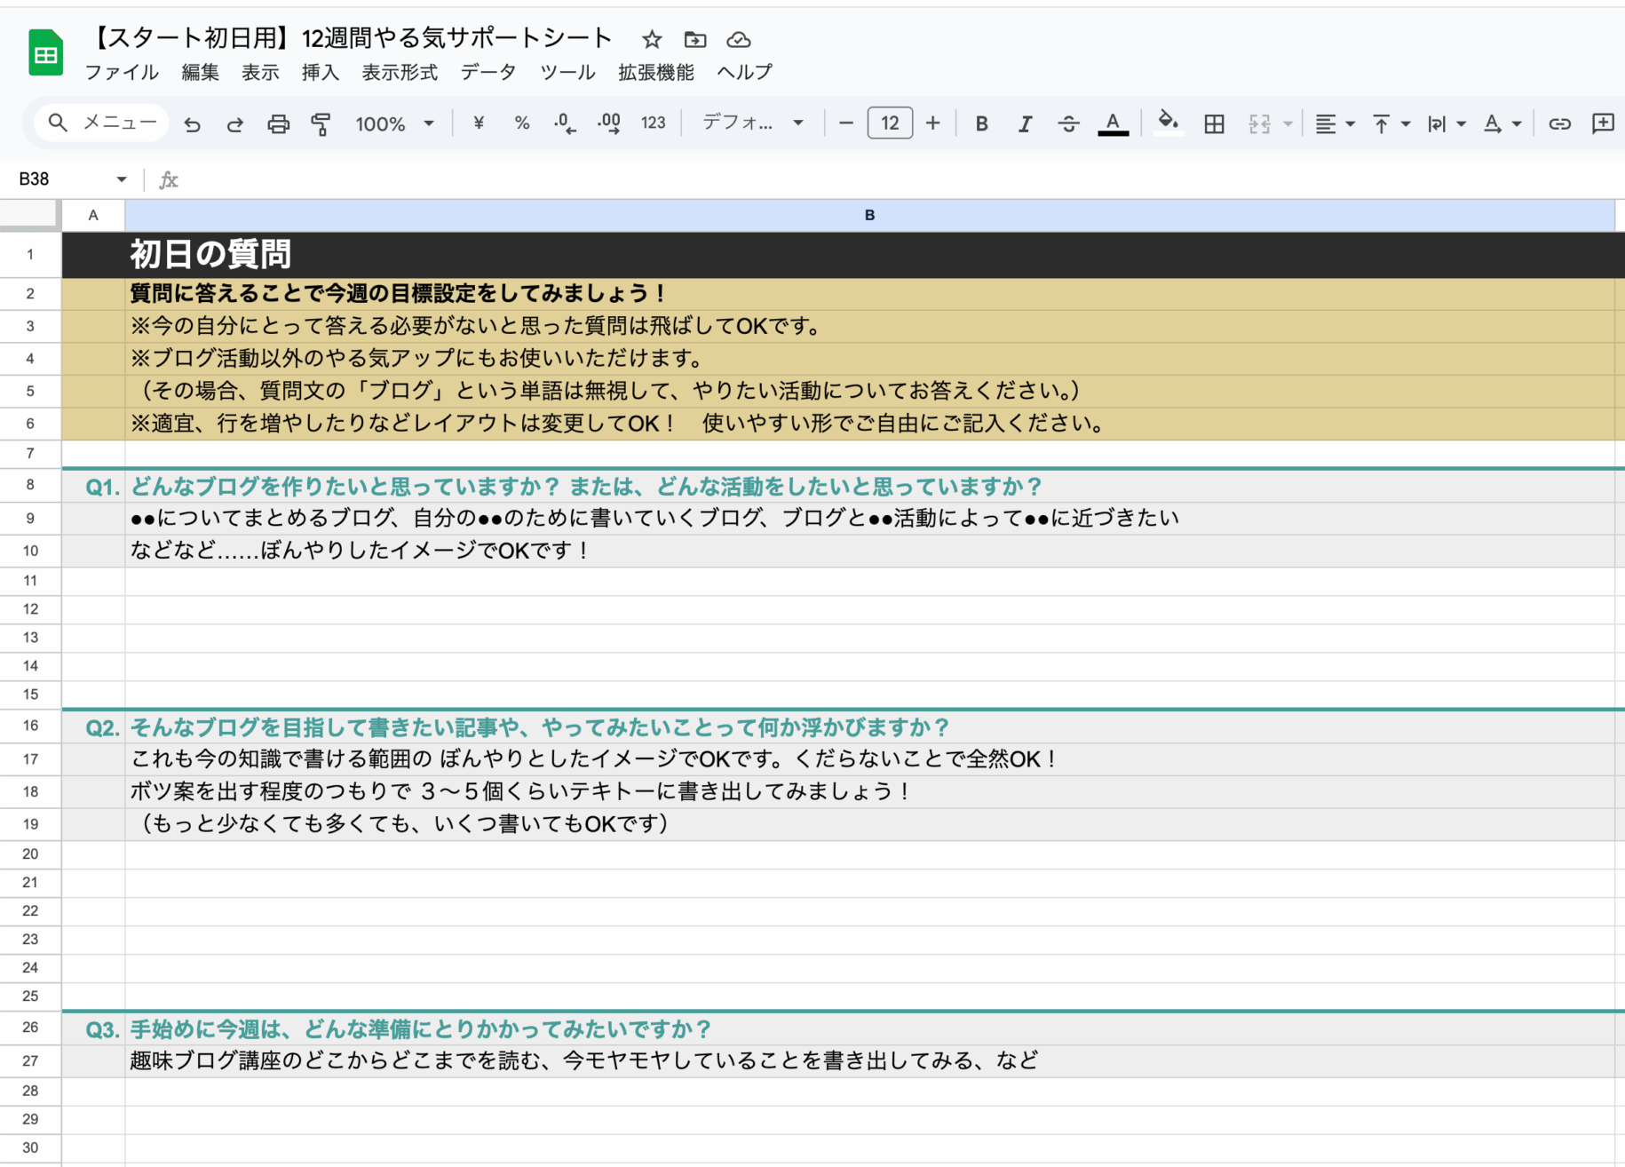Select the Q1. label cell

point(93,486)
